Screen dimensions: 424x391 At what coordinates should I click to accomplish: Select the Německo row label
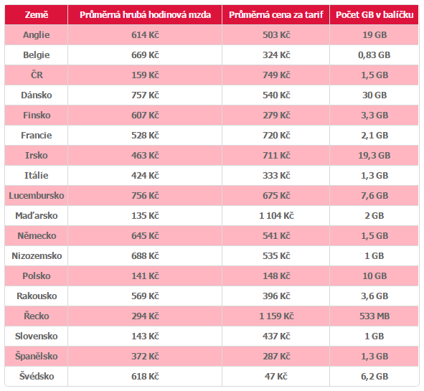pyautogui.click(x=37, y=235)
